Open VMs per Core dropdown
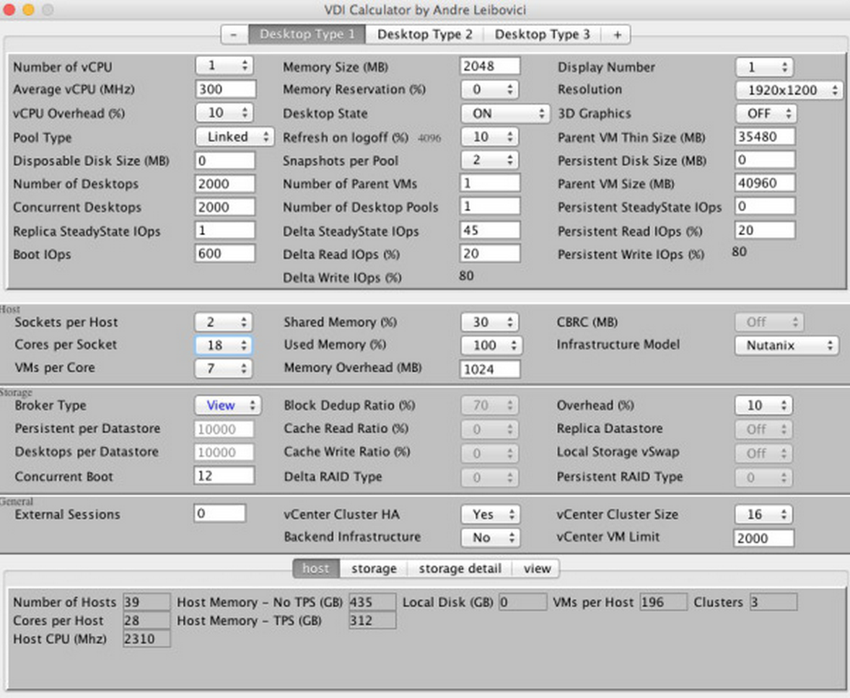 point(224,368)
